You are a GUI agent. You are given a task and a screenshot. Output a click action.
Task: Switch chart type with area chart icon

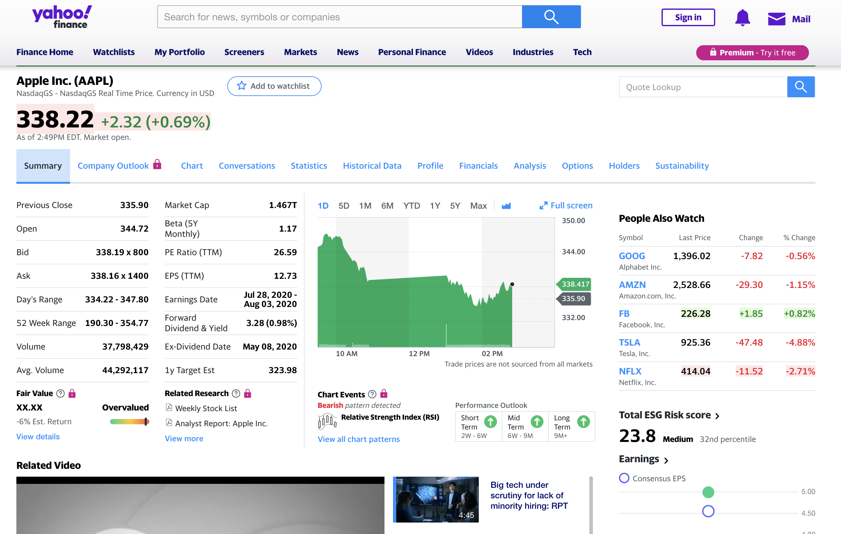506,205
